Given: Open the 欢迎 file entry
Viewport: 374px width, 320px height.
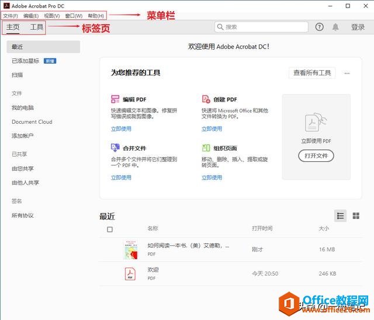Looking at the screenshot, I should point(153,270).
